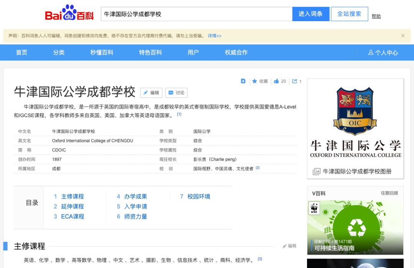This screenshot has width=414, height=268.
Task: Select the 首页 tab in the navigation
Action: click(x=21, y=53)
